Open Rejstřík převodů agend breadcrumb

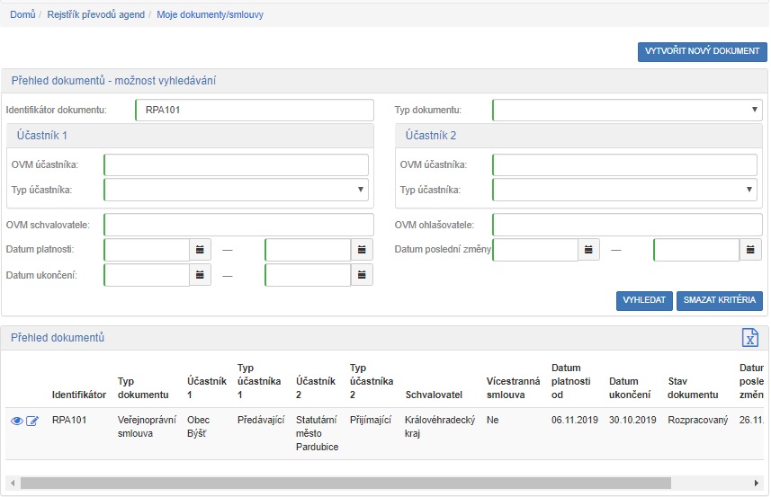[94, 15]
